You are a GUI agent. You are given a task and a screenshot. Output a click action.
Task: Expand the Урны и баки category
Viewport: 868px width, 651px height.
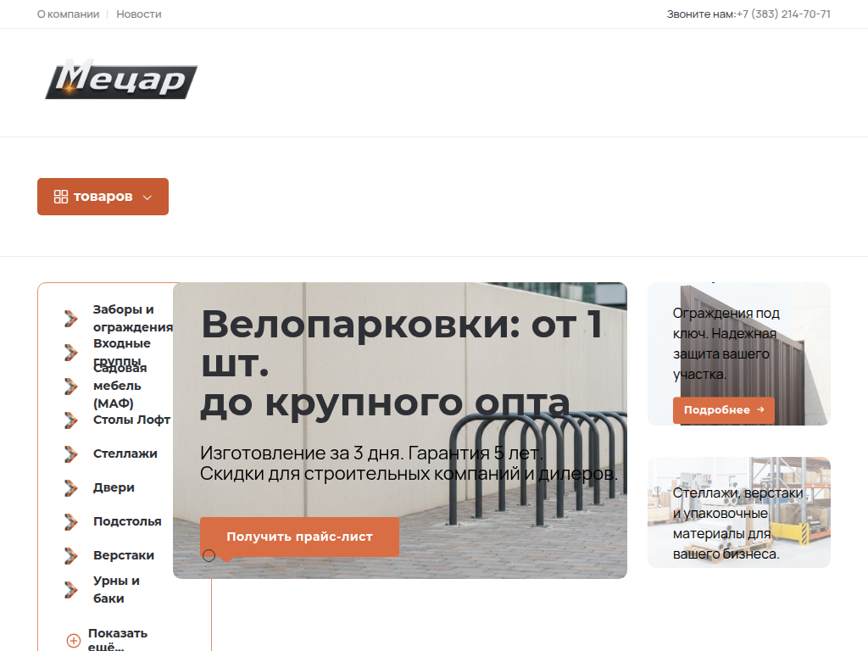pyautogui.click(x=114, y=588)
